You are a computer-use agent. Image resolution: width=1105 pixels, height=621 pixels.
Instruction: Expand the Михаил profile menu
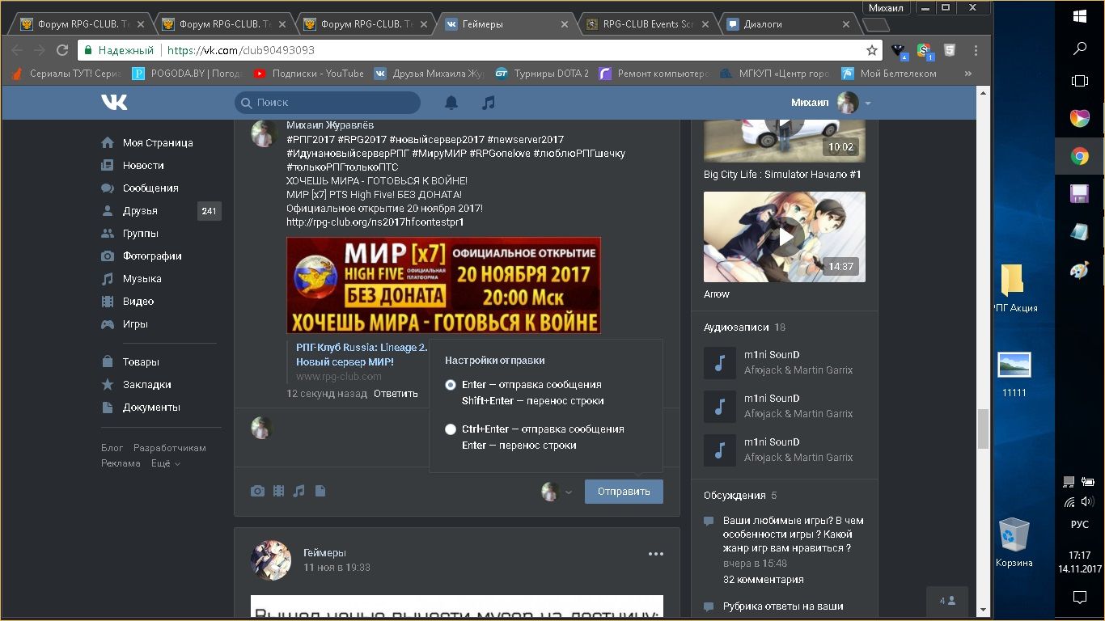click(830, 103)
